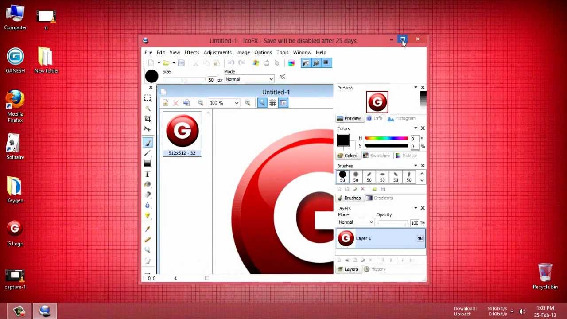
Task: Click the zoom out magnifier button
Action: (200, 103)
